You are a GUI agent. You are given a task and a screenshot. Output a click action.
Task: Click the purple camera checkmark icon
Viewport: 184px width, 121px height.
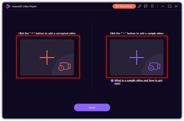pos(154,66)
